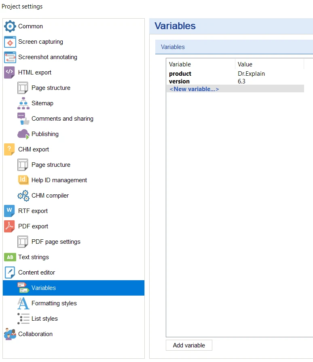The image size is (313, 362).
Task: Open the Collaboration people icon
Action: click(10, 334)
